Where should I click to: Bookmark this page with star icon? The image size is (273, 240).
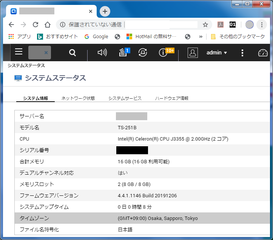[205, 25]
